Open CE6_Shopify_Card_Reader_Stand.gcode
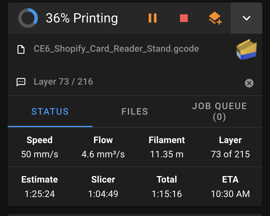 point(116,49)
